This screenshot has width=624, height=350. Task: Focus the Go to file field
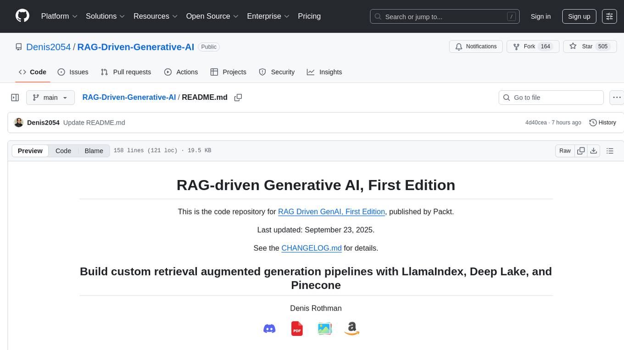point(551,98)
